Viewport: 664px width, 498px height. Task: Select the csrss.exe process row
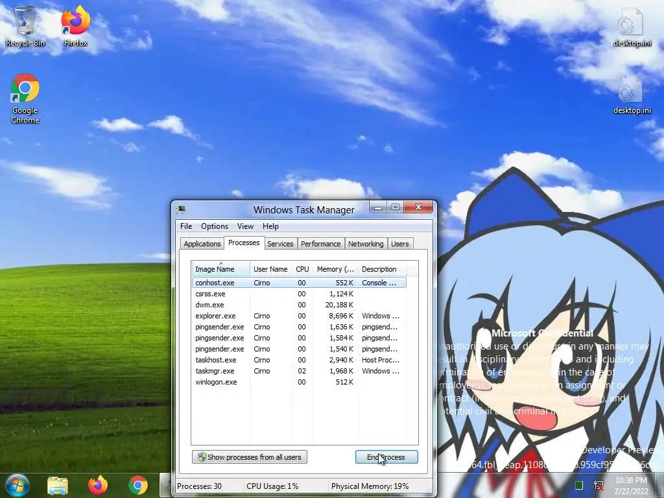[299, 294]
